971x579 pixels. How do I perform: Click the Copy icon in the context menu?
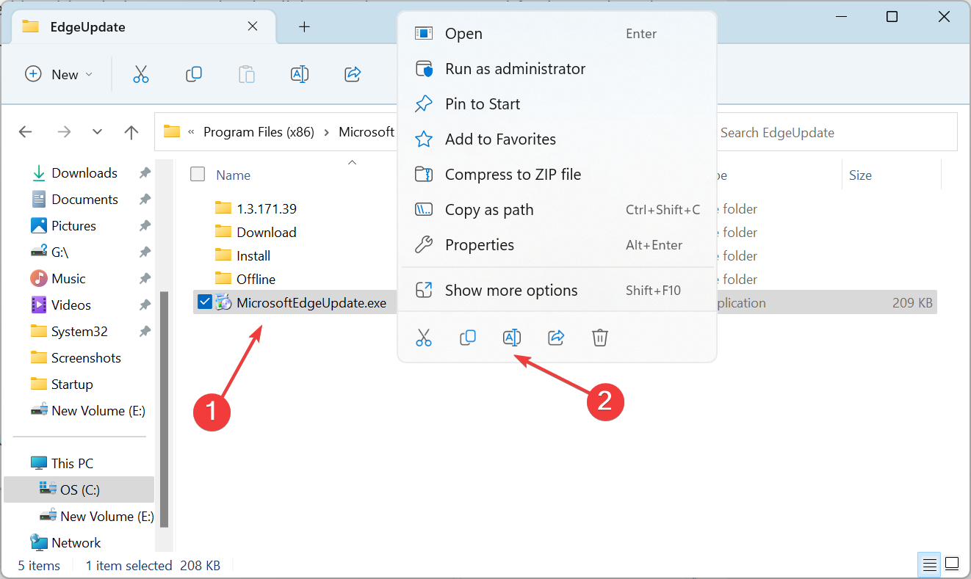point(468,338)
